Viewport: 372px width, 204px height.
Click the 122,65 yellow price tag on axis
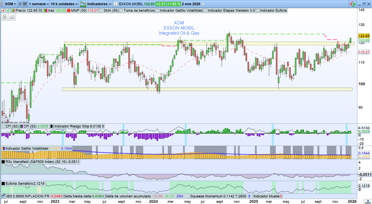[364, 36]
